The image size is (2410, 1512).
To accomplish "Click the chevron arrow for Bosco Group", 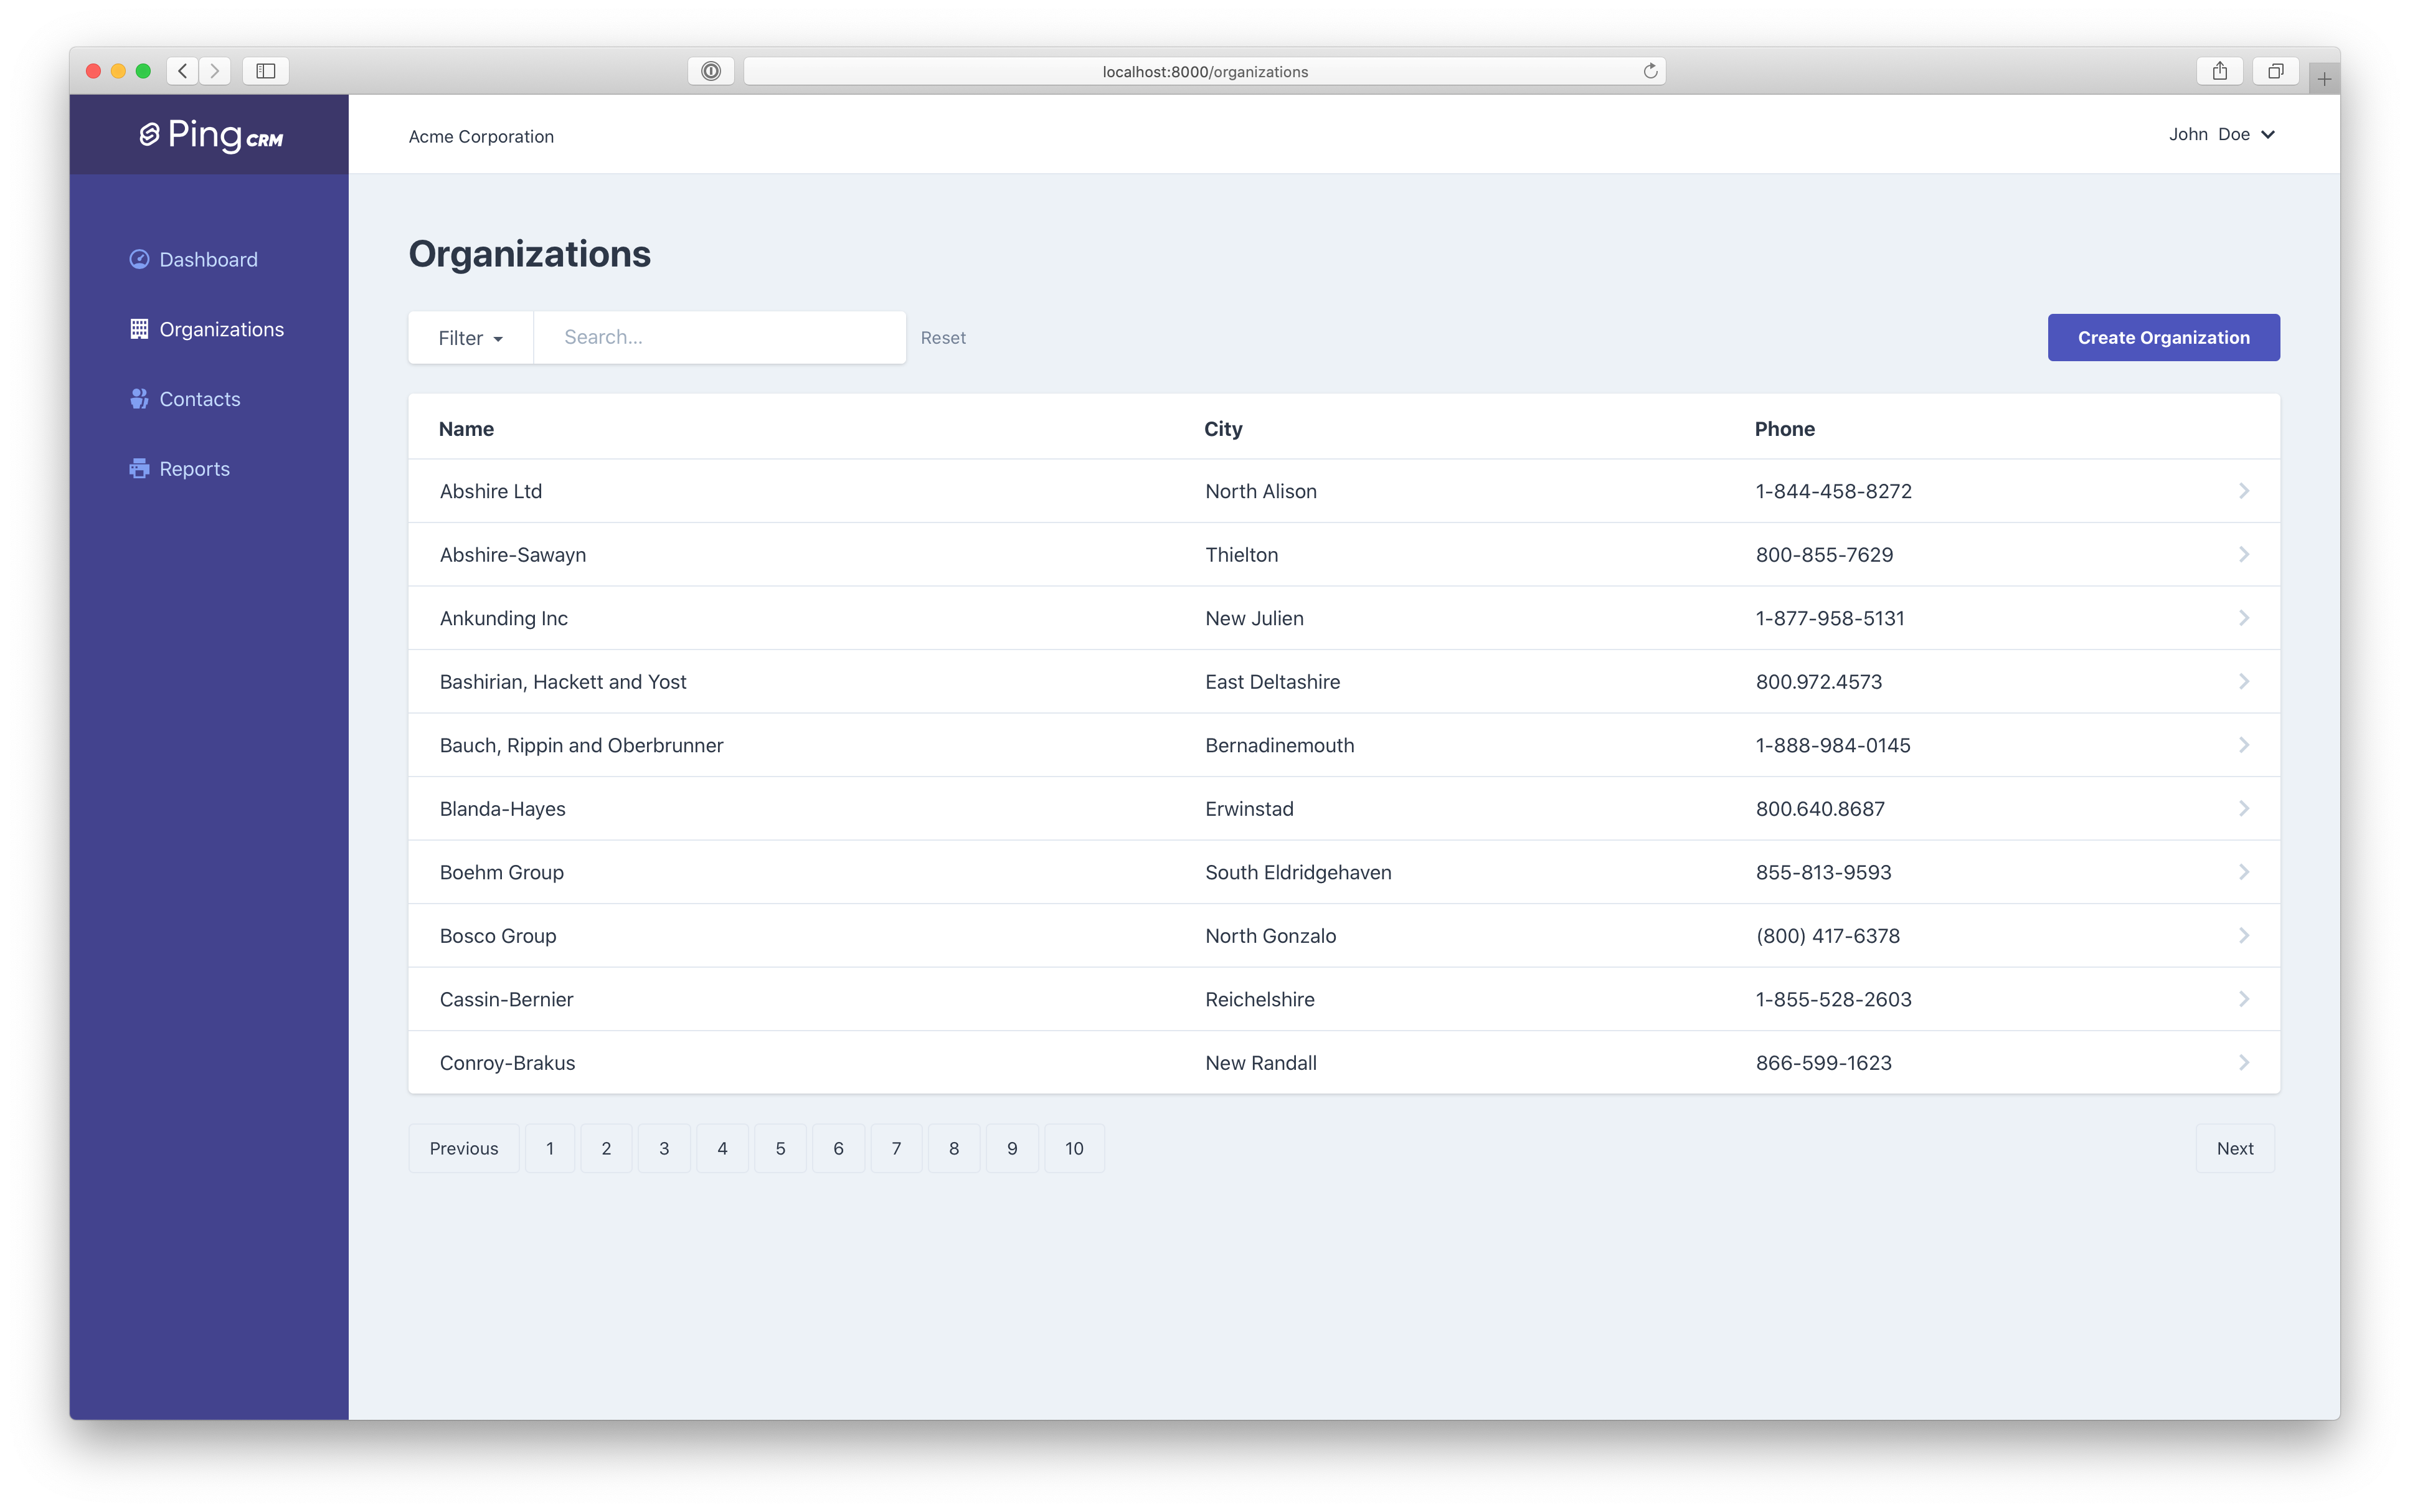I will coord(2244,935).
